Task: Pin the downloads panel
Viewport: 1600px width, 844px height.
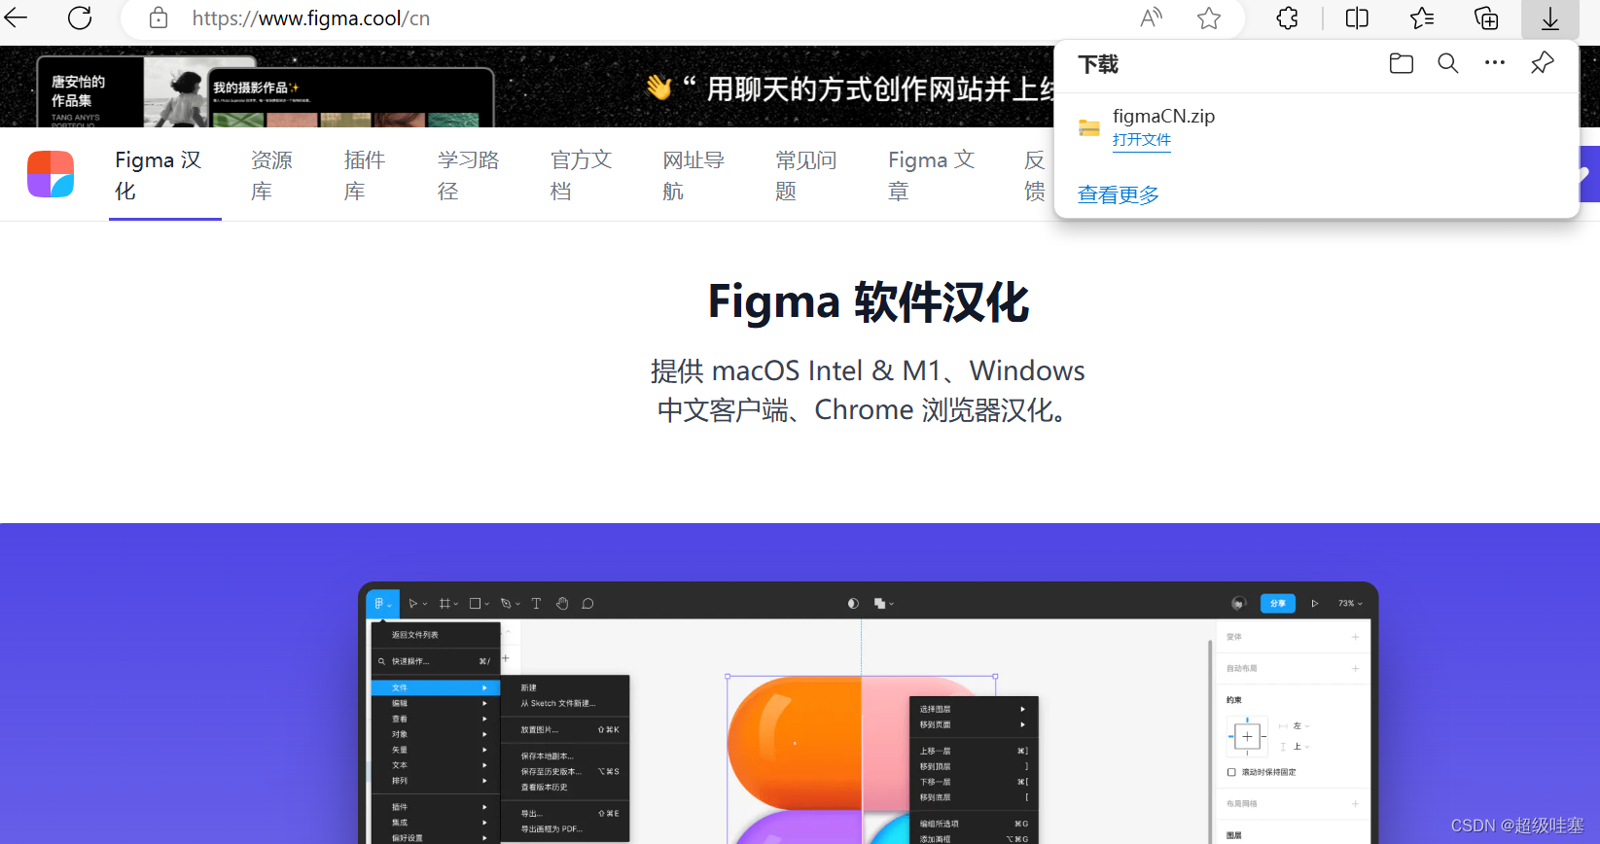Action: 1542,64
